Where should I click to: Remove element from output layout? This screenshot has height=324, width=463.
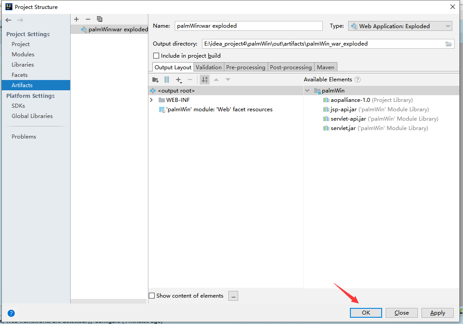coord(190,80)
